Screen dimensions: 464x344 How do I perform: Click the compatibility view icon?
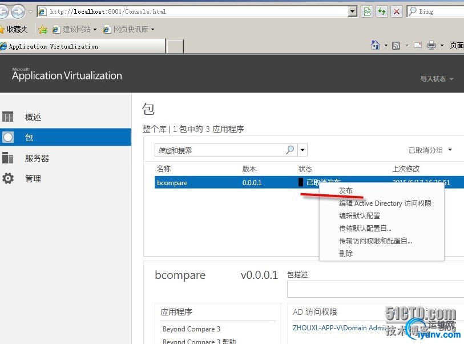(x=367, y=11)
